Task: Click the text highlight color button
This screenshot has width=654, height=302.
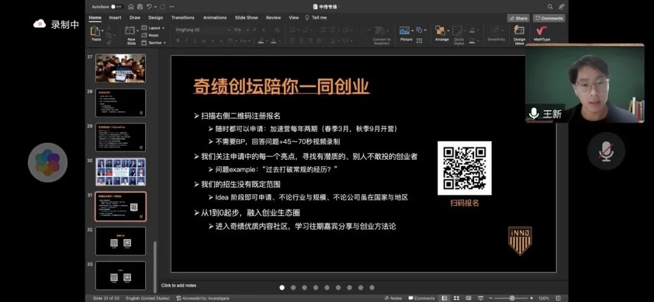Action: coord(261,41)
